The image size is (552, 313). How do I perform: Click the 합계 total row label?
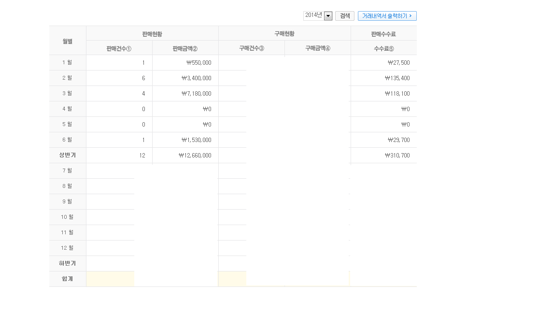68,279
